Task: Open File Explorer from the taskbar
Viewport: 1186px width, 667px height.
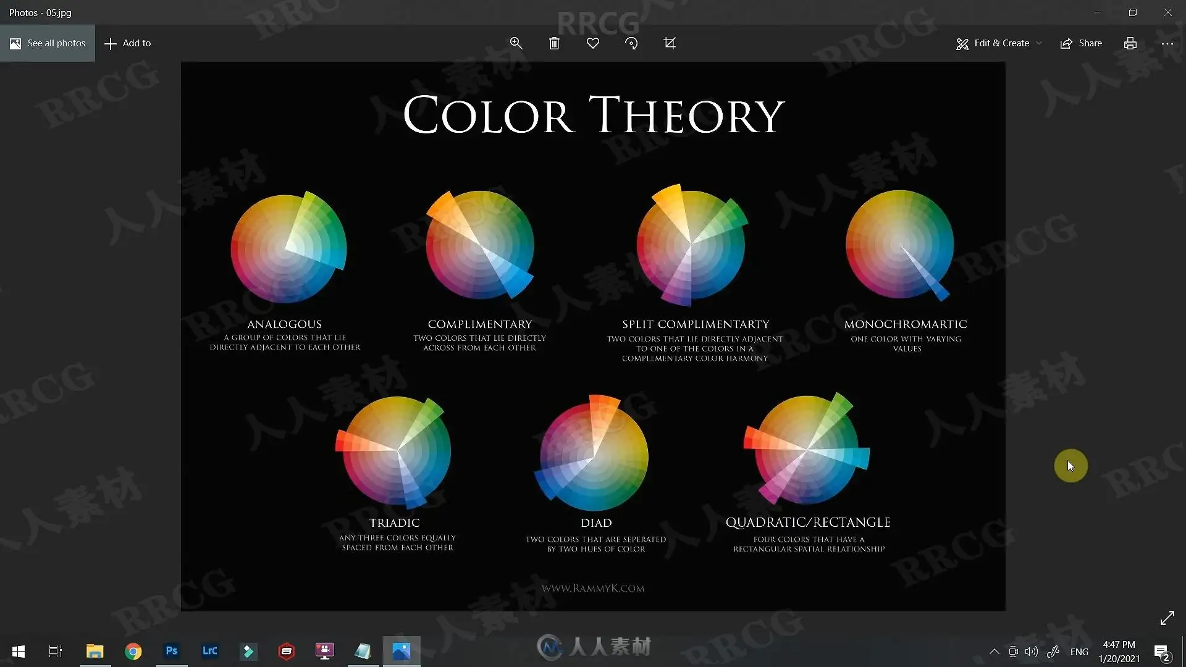Action: click(x=95, y=652)
